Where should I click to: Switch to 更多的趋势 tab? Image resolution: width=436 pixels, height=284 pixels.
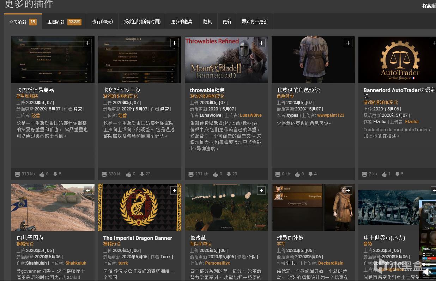[182, 22]
